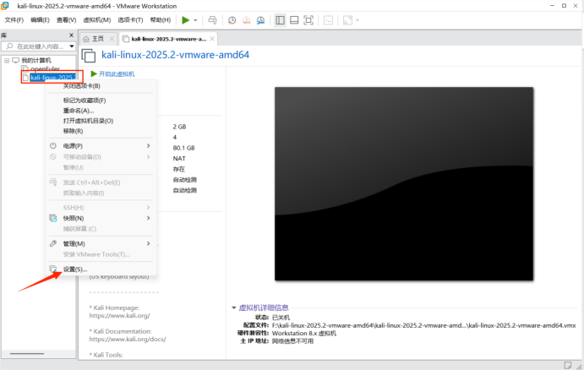This screenshot has height=370, width=584.
Task: Select the kali-linux-2025 tree item
Action: point(52,78)
